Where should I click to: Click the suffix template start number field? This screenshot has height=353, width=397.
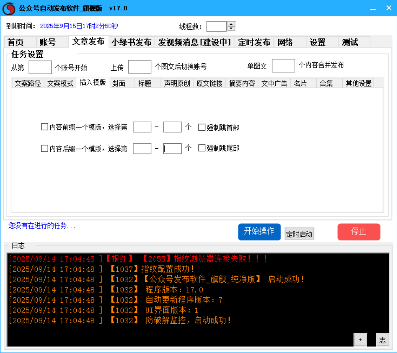[x=142, y=149]
